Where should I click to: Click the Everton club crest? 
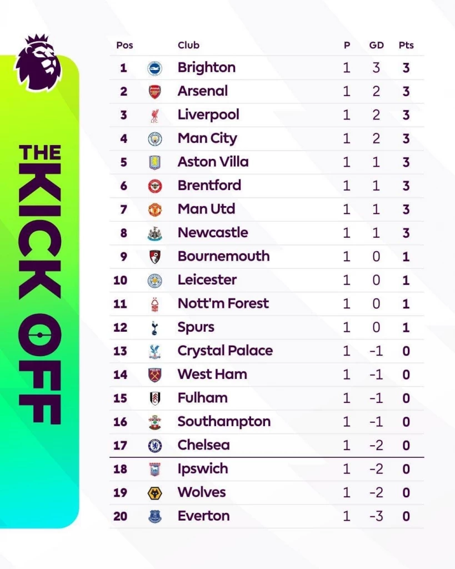click(x=154, y=517)
